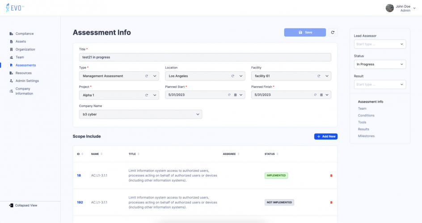Expand the Planned Finish chevron
This screenshot has width=422, height=223.
coord(327,95)
